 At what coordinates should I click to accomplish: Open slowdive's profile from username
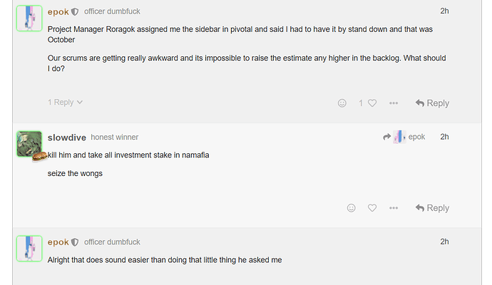pyautogui.click(x=67, y=138)
